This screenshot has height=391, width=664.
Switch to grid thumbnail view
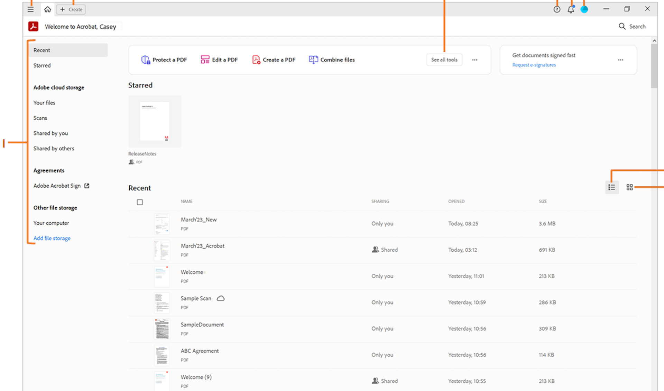click(629, 187)
